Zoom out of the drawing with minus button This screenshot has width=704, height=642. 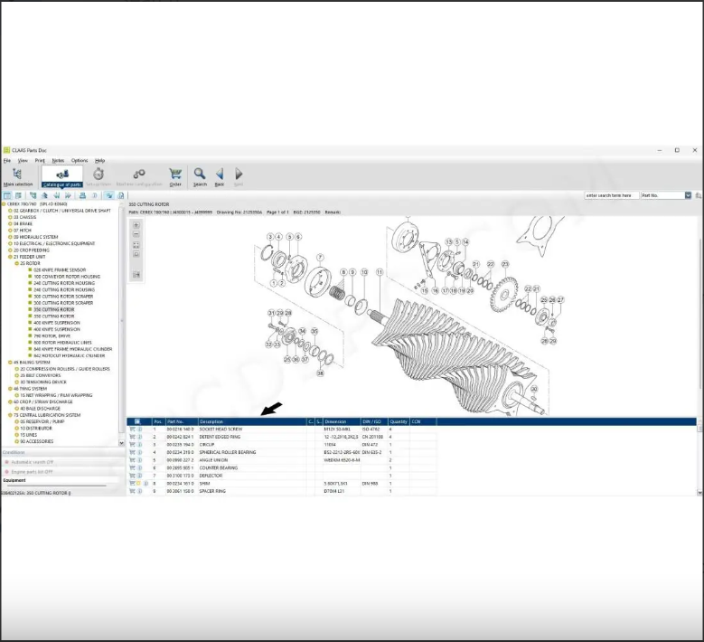[x=136, y=235]
